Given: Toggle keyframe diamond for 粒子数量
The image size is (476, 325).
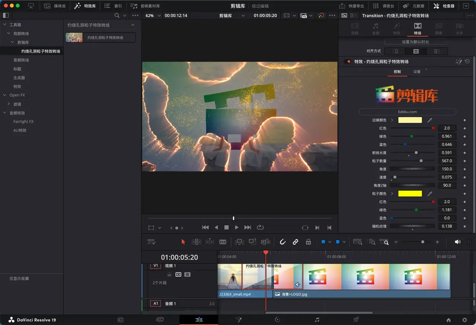Looking at the screenshot, I should click(x=464, y=161).
